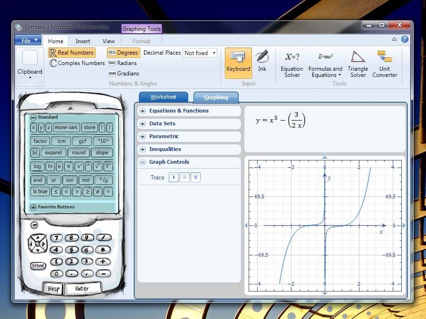426x319 pixels.
Task: Click the square root key on calculator
Action: 97,166
